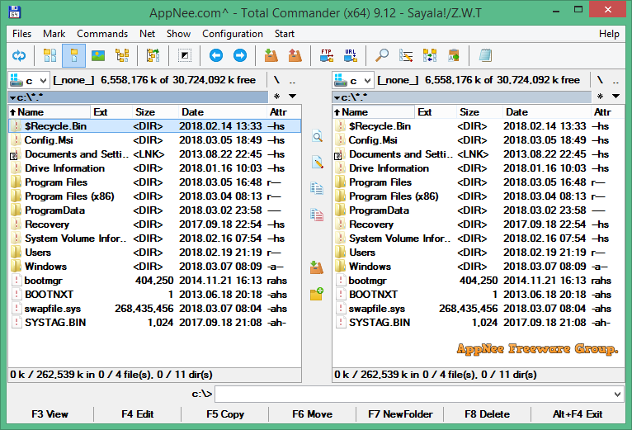The height and width of the screenshot is (430, 632).
Task: Select Program Files in left panel
Action: (x=155, y=182)
